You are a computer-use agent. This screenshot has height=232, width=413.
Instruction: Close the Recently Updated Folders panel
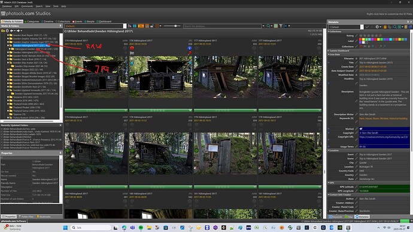point(60,125)
